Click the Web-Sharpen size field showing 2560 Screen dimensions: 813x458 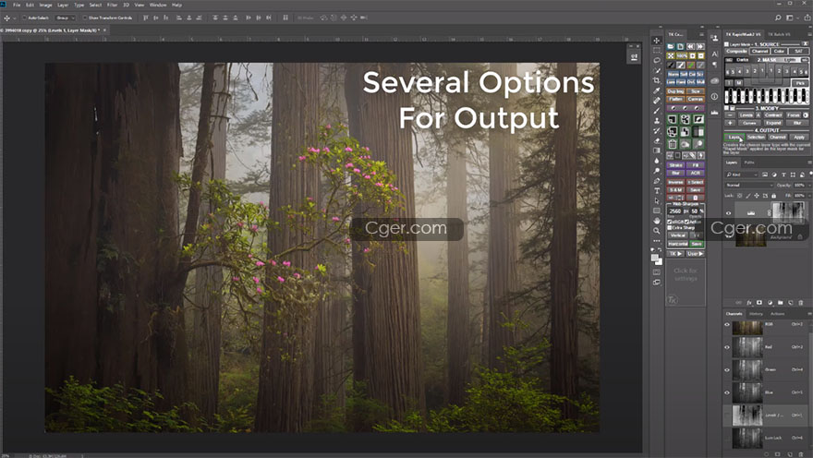(x=675, y=211)
